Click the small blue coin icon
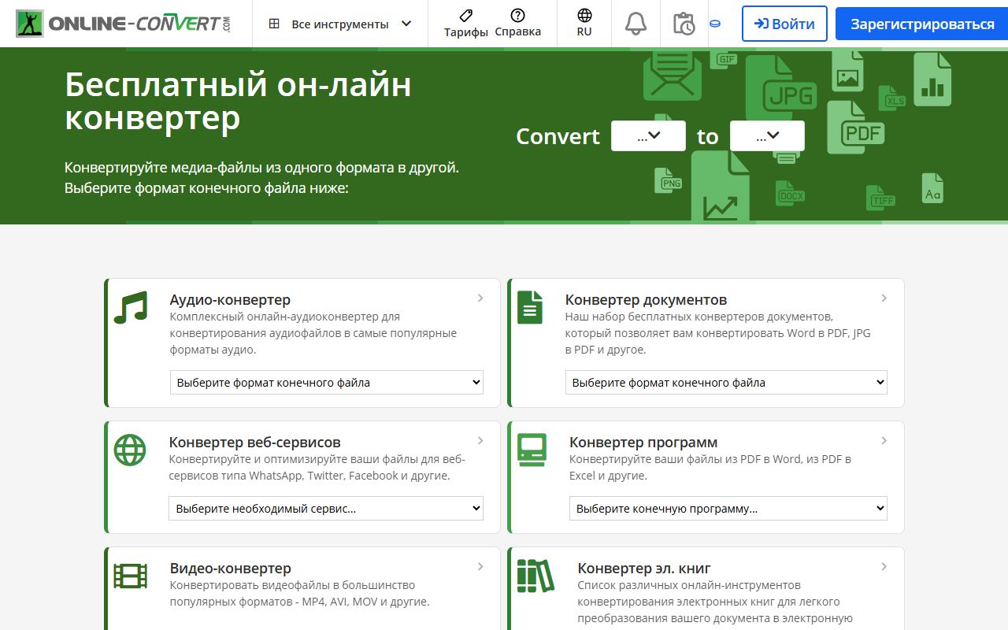The image size is (1008, 630). point(715,24)
